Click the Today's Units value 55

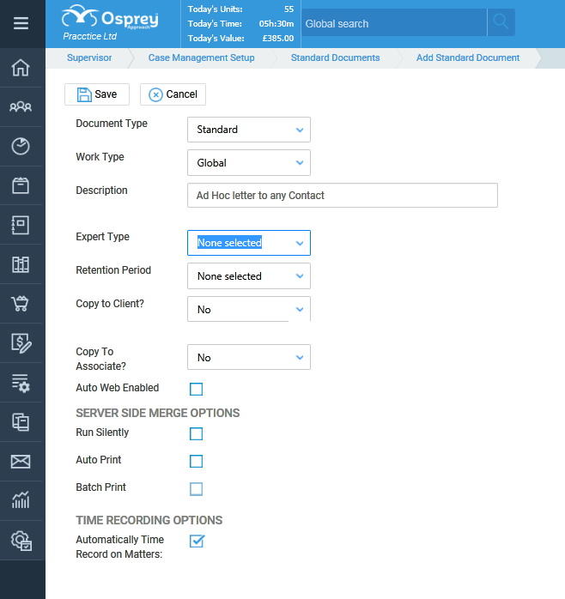click(289, 9)
